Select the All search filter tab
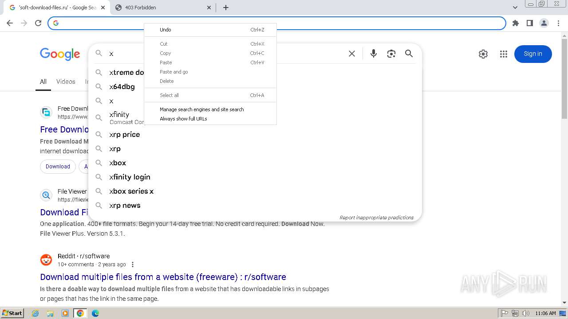The height and width of the screenshot is (319, 568). point(43,82)
